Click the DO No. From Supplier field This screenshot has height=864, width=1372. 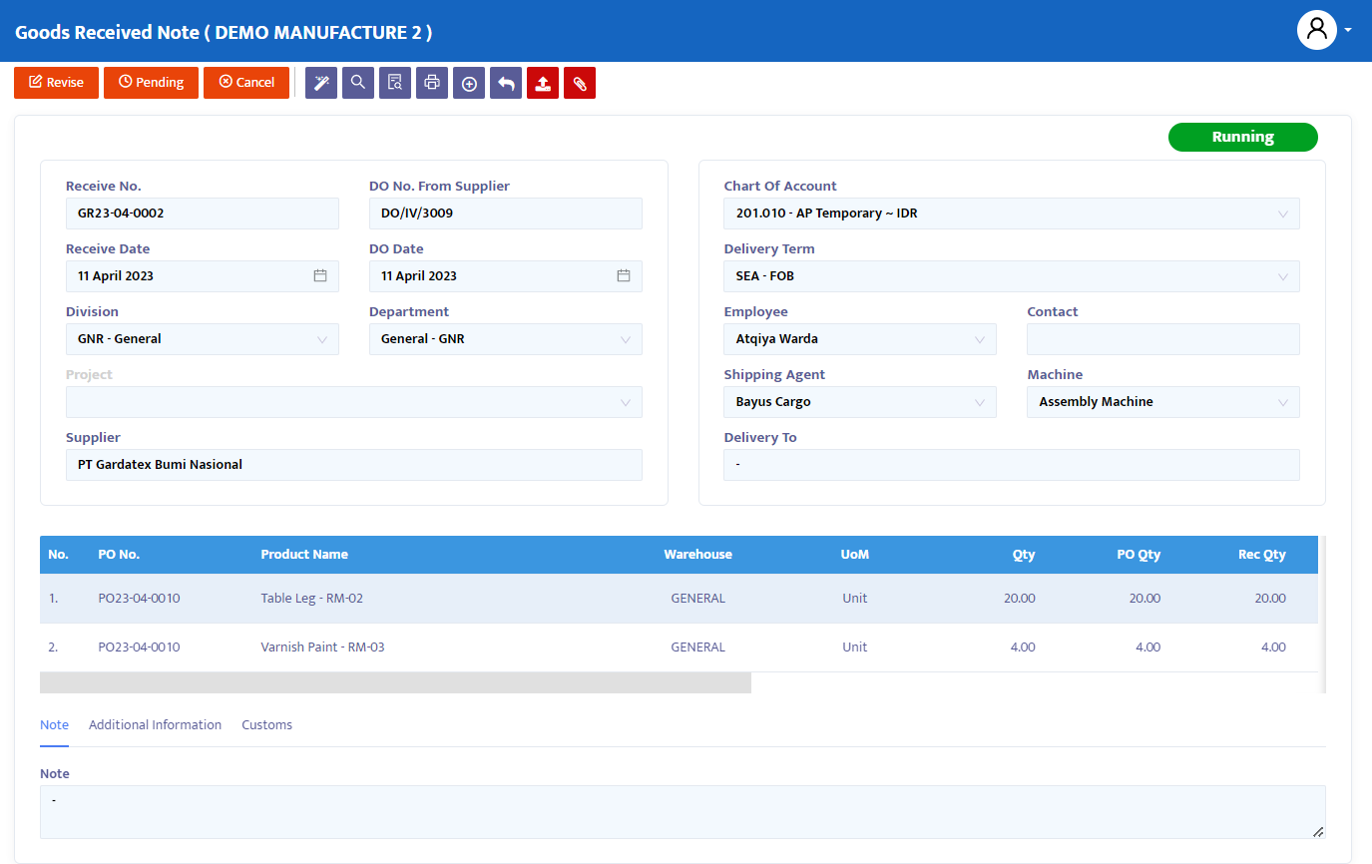click(506, 214)
